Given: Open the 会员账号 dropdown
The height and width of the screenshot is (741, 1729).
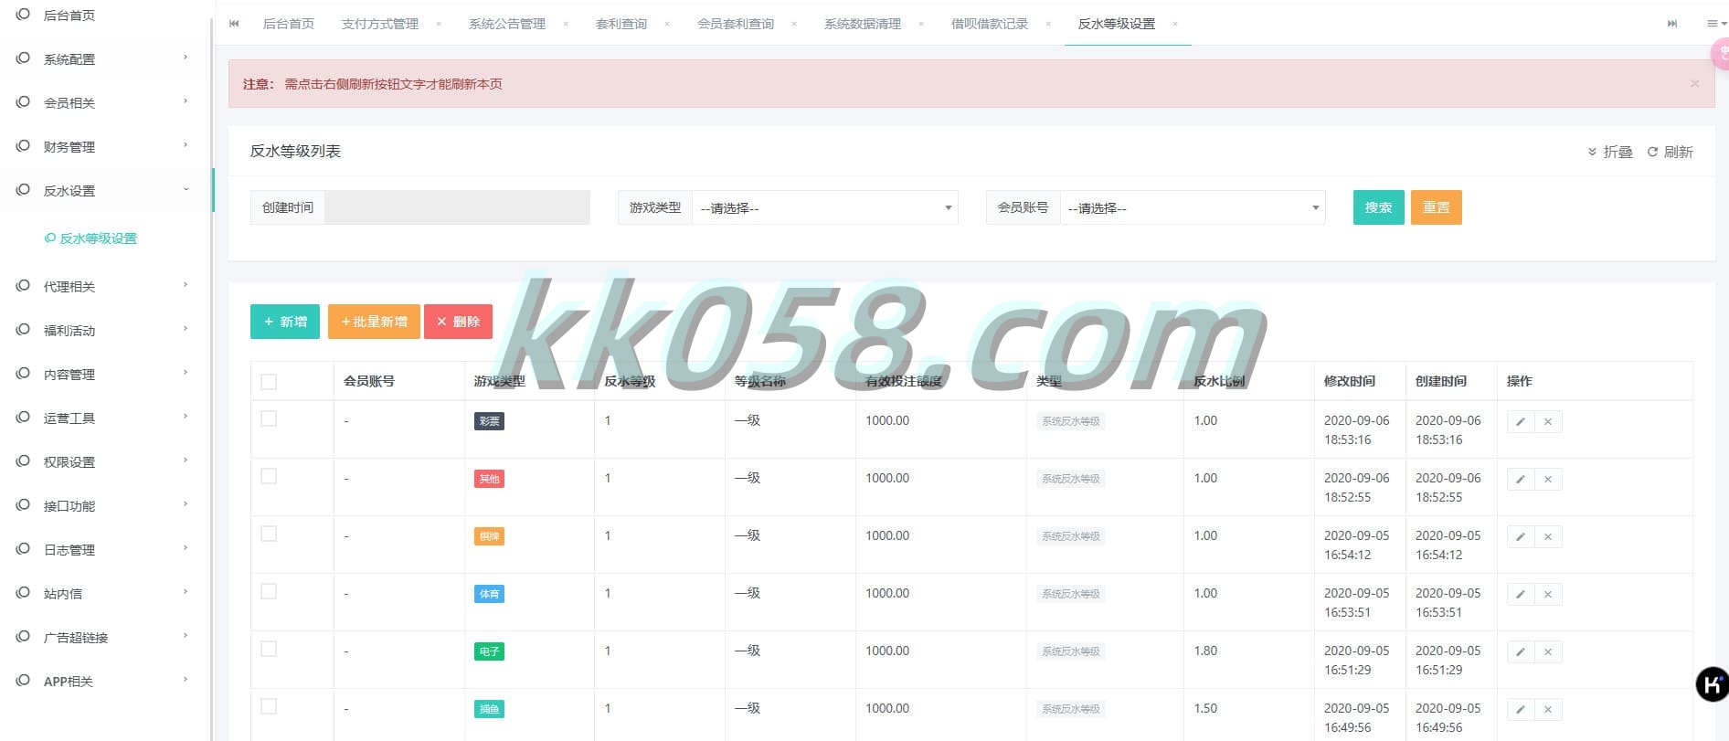Looking at the screenshot, I should click(x=1193, y=208).
